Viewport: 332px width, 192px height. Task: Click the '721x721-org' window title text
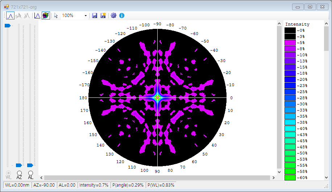click(x=24, y=7)
